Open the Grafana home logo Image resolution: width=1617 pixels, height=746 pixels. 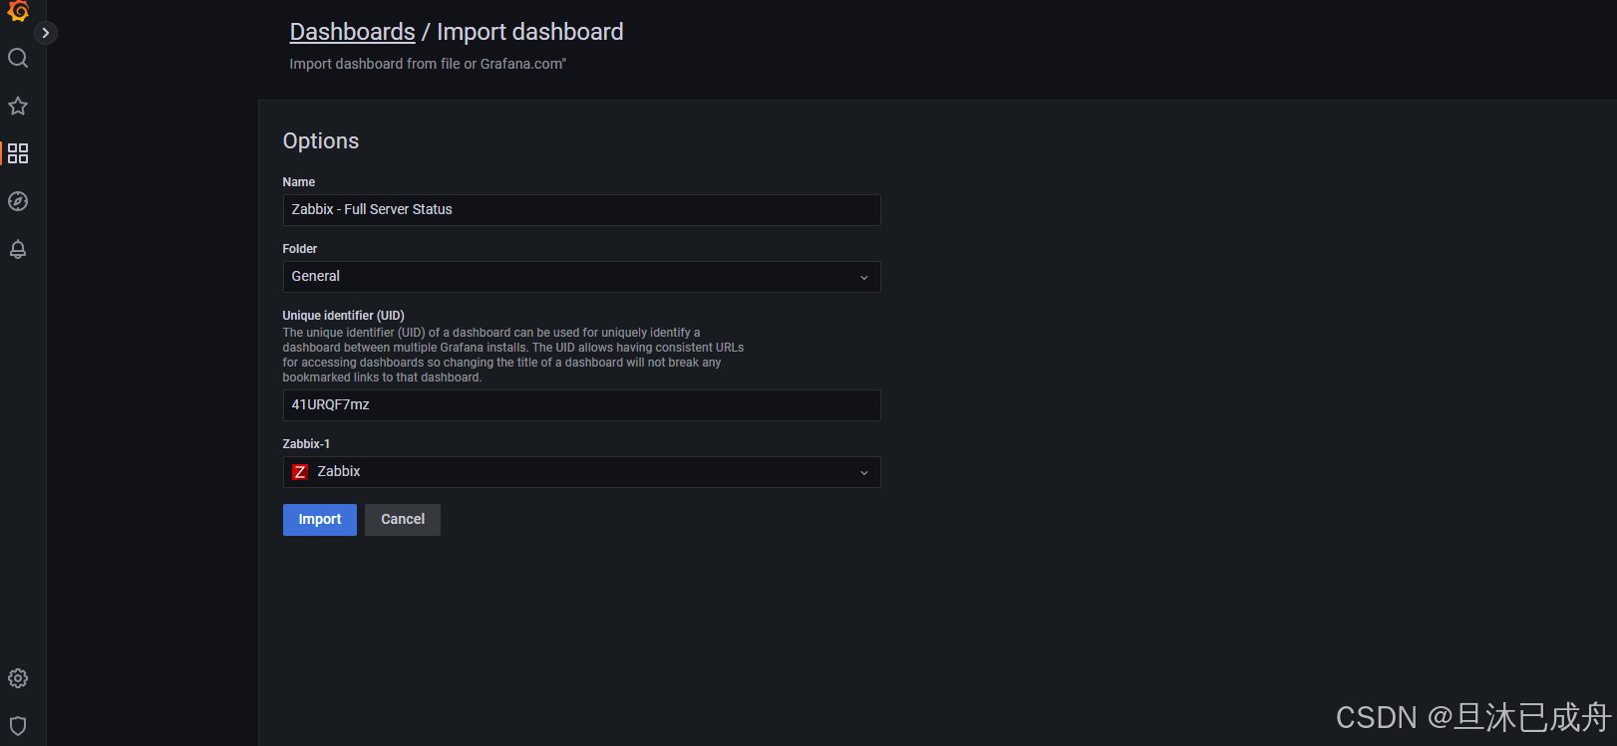click(18, 10)
